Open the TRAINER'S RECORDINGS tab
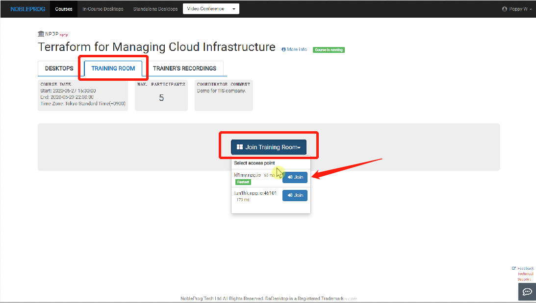 (x=184, y=68)
